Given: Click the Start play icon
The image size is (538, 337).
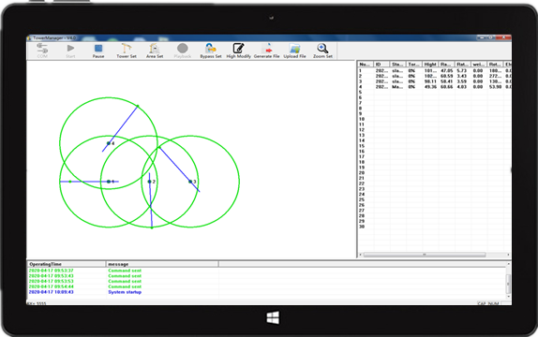Looking at the screenshot, I should click(70, 51).
